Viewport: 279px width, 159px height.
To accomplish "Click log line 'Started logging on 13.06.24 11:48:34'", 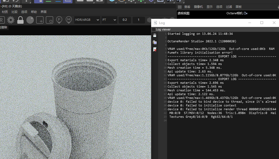I will [x=200, y=34].
